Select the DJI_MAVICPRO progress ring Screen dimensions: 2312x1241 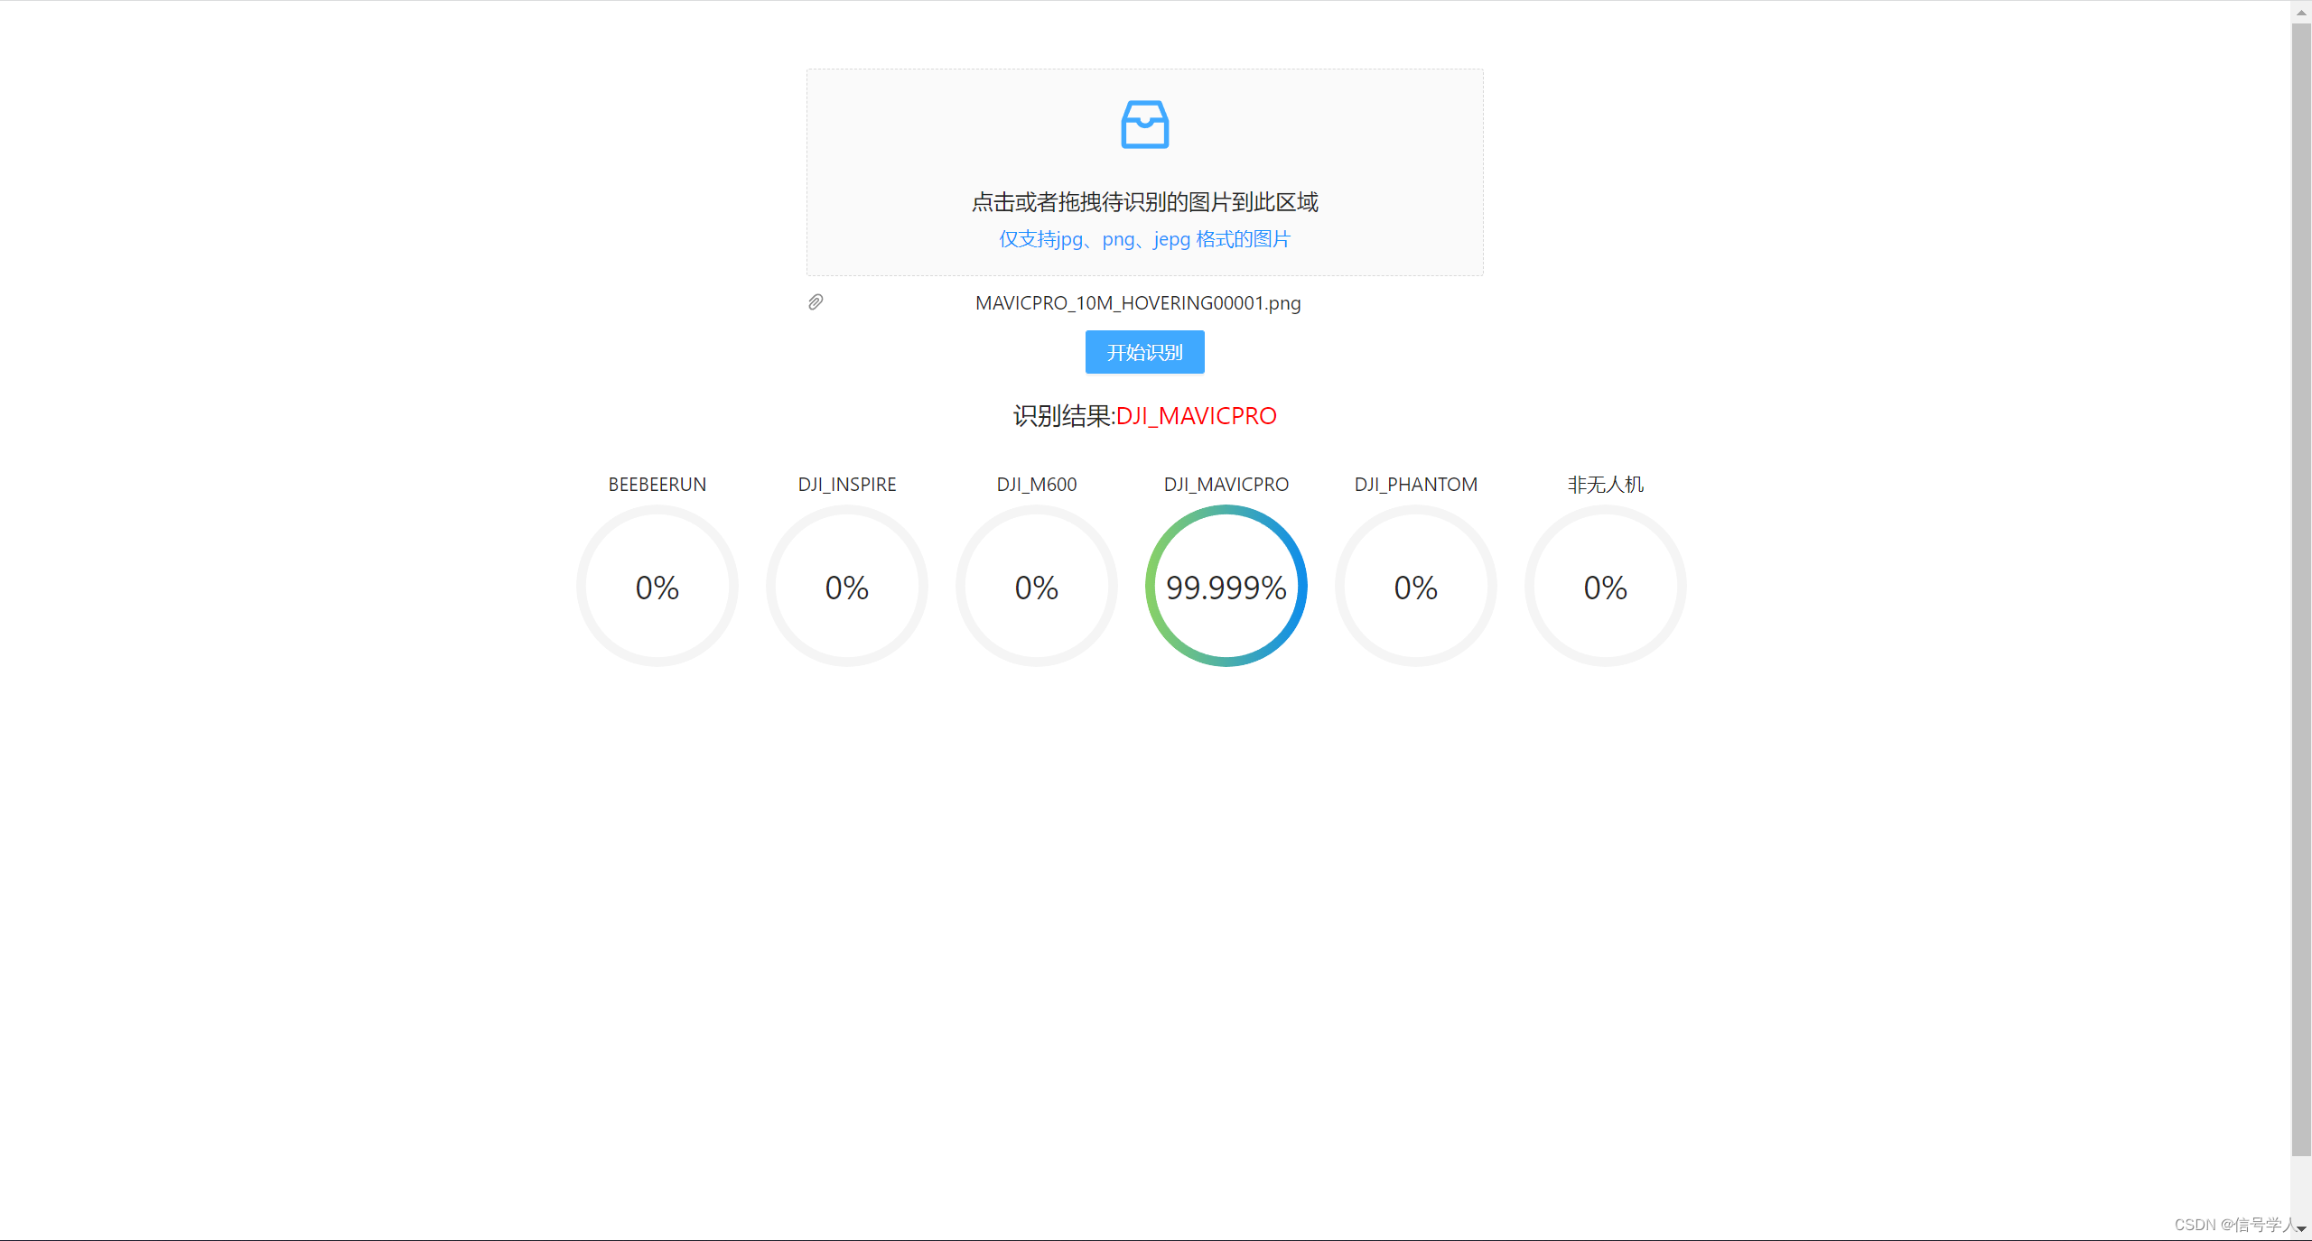(x=1226, y=587)
